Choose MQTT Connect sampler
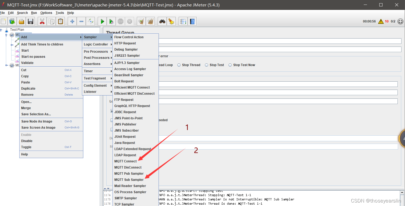This screenshot has height=206, width=405. click(x=136, y=161)
